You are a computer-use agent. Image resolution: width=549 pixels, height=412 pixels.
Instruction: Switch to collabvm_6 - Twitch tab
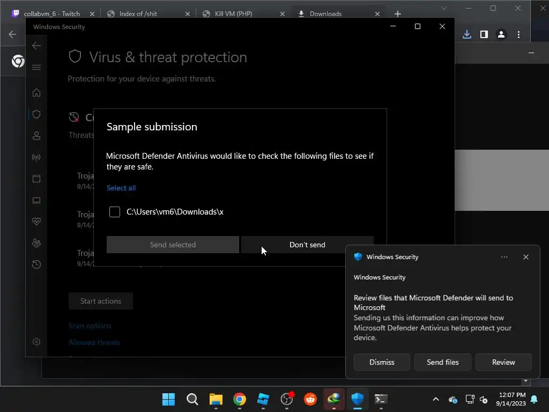tap(51, 13)
